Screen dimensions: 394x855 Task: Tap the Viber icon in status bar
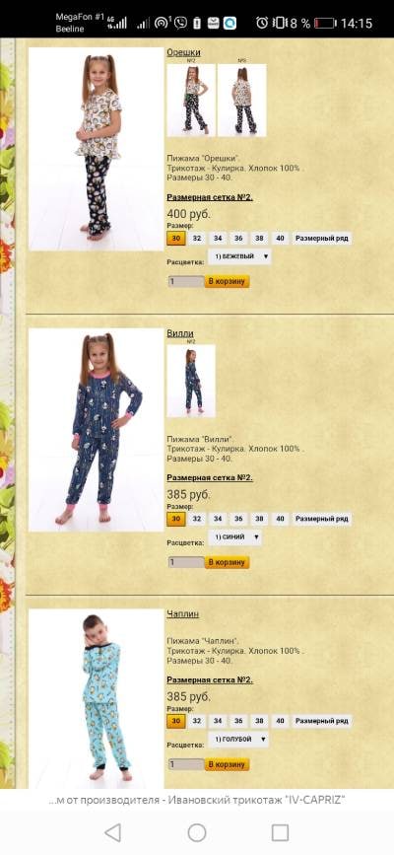180,23
